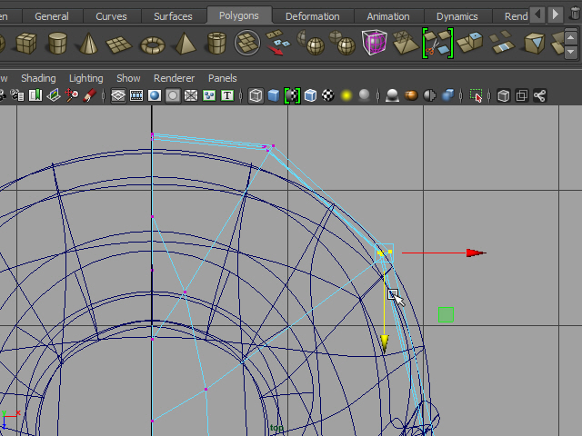The height and width of the screenshot is (436, 582).
Task: Toggle the field chart display
Action: click(191, 95)
